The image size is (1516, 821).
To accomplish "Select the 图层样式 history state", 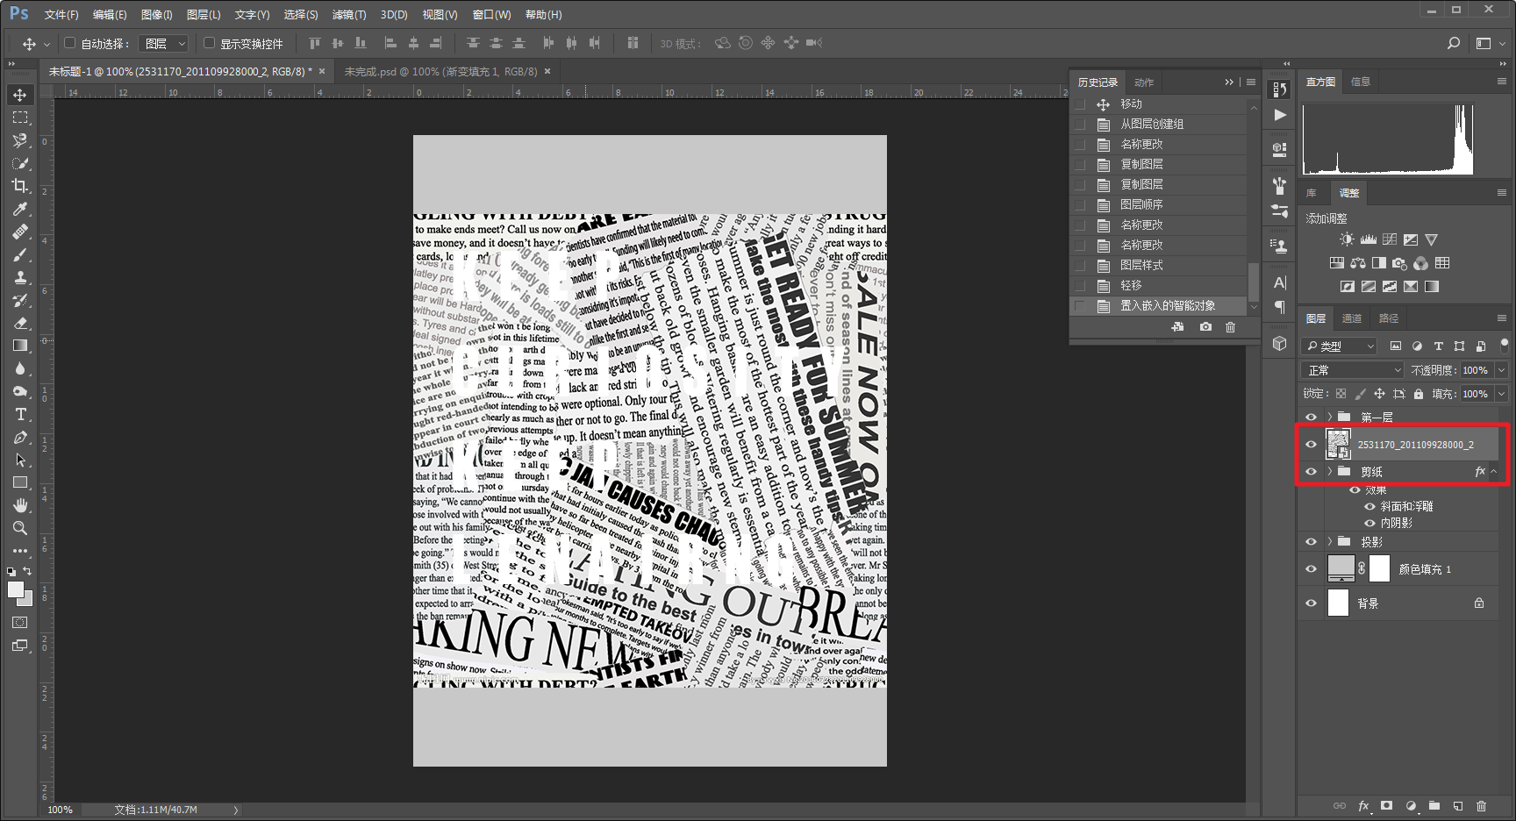I will (1160, 266).
